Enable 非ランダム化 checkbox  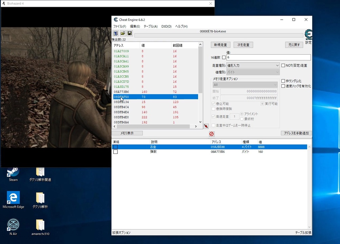[x=283, y=81]
